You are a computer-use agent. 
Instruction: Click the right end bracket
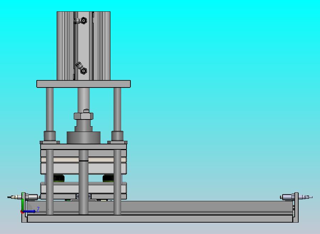point(296,207)
